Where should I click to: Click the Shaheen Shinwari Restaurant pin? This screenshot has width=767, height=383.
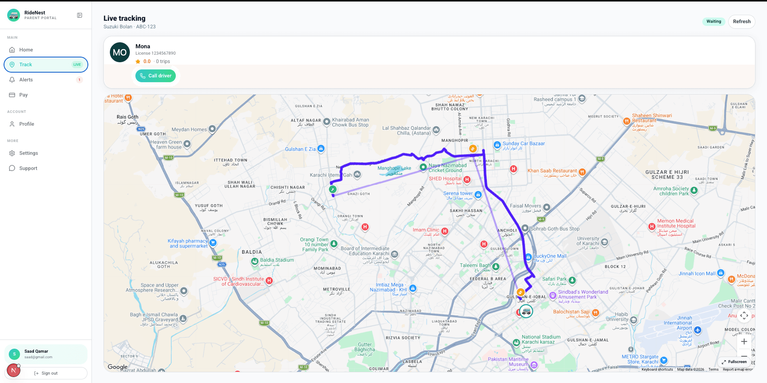click(626, 121)
